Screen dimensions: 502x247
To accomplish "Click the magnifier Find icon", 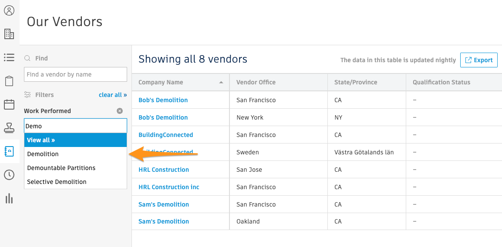I will coord(27,58).
